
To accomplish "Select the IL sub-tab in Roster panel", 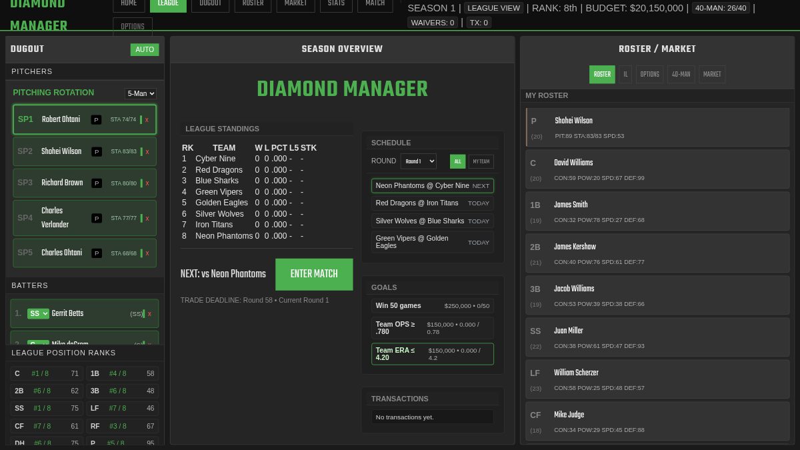I will coord(625,75).
